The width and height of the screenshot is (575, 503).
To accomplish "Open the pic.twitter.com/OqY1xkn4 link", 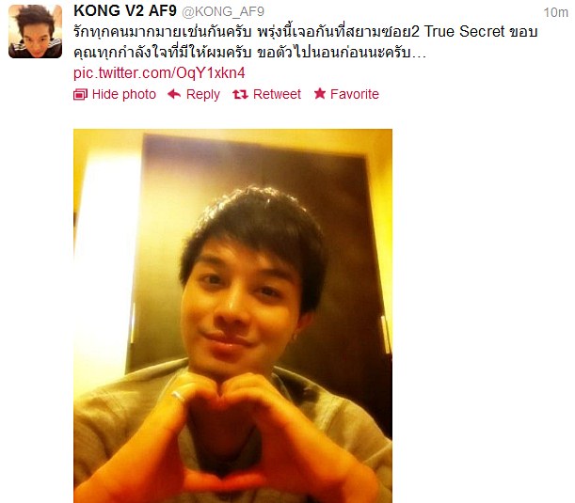I will click(159, 73).
